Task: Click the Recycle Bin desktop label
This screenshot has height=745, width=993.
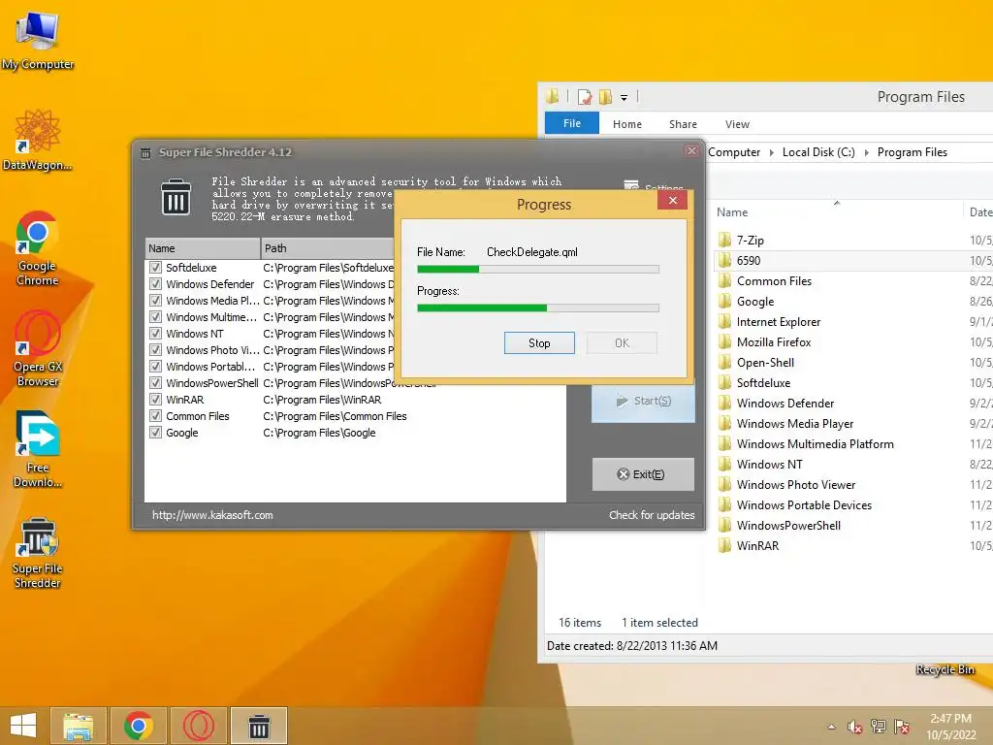Action: pos(945,669)
